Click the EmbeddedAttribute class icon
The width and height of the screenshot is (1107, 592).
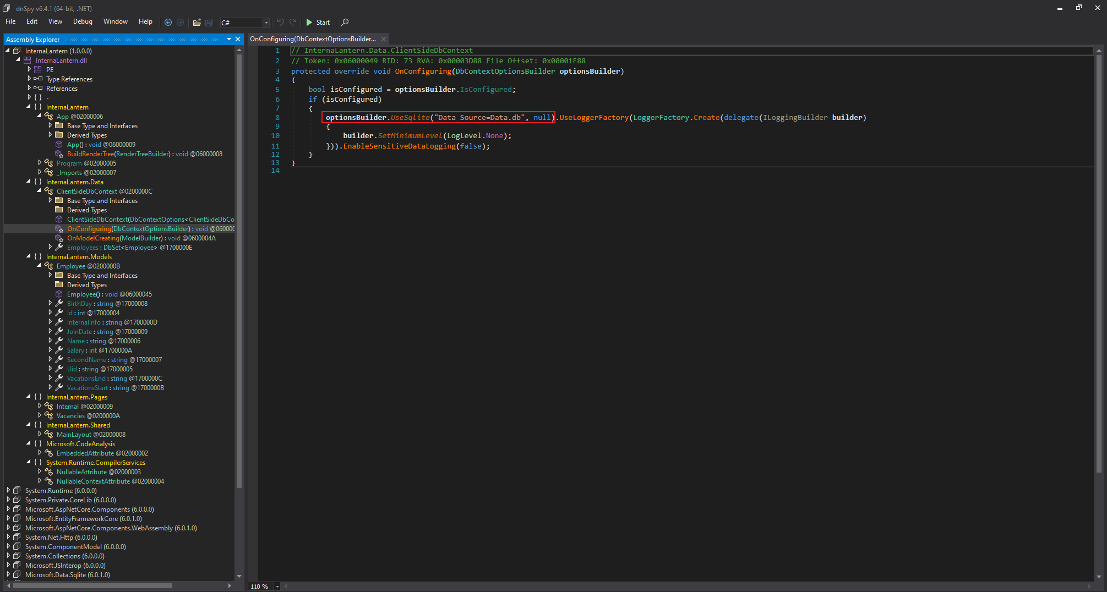click(x=48, y=453)
